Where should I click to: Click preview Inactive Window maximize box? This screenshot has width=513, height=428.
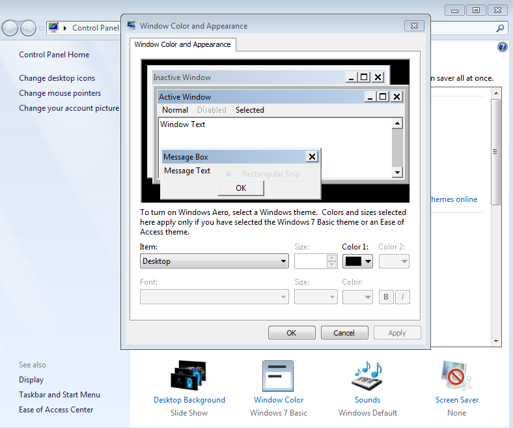[x=364, y=78]
